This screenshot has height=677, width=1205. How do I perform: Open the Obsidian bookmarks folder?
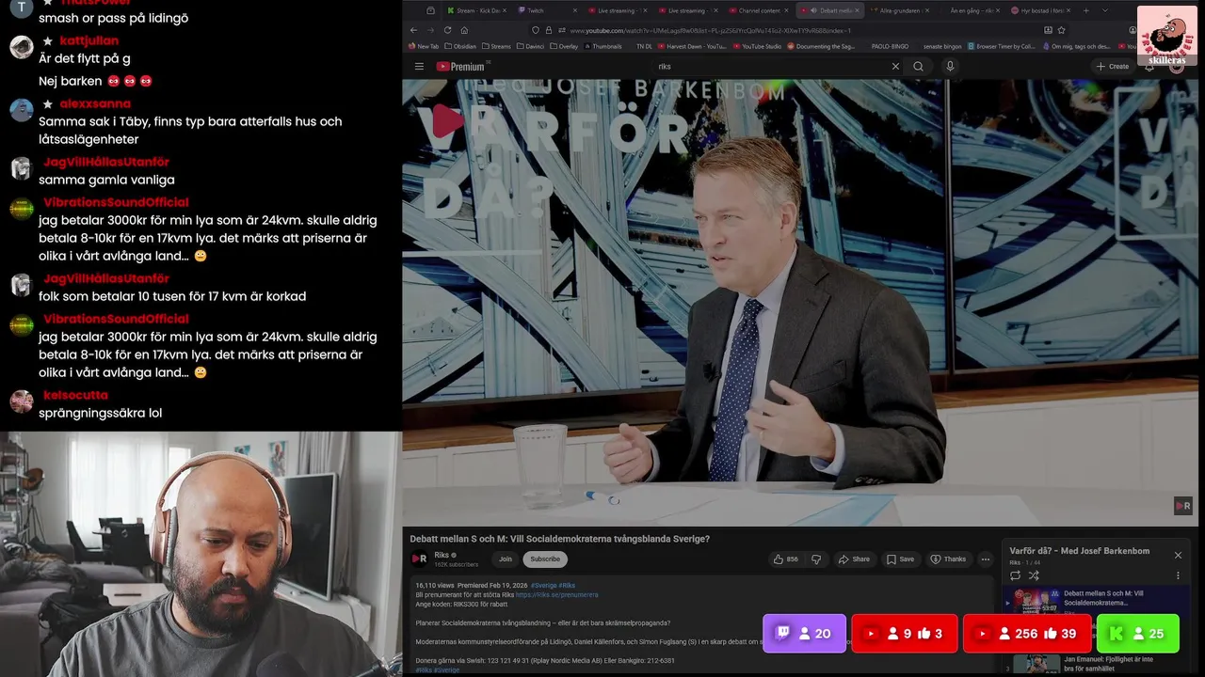click(460, 46)
